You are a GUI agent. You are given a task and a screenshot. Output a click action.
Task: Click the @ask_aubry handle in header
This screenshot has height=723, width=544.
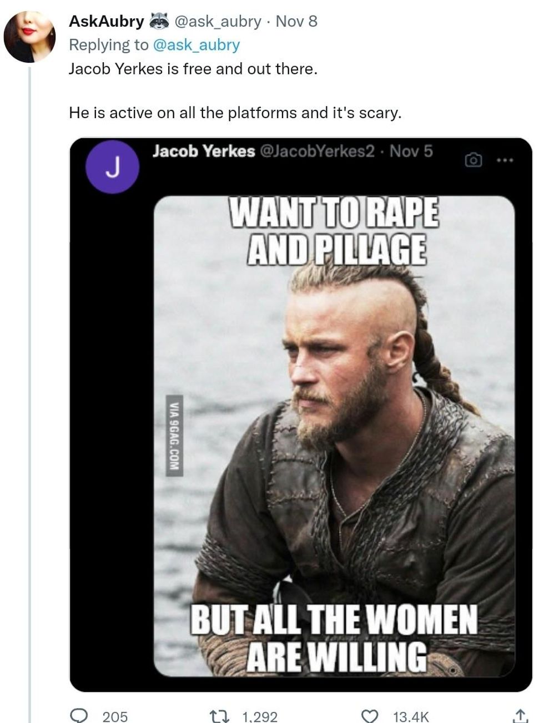click(x=218, y=21)
